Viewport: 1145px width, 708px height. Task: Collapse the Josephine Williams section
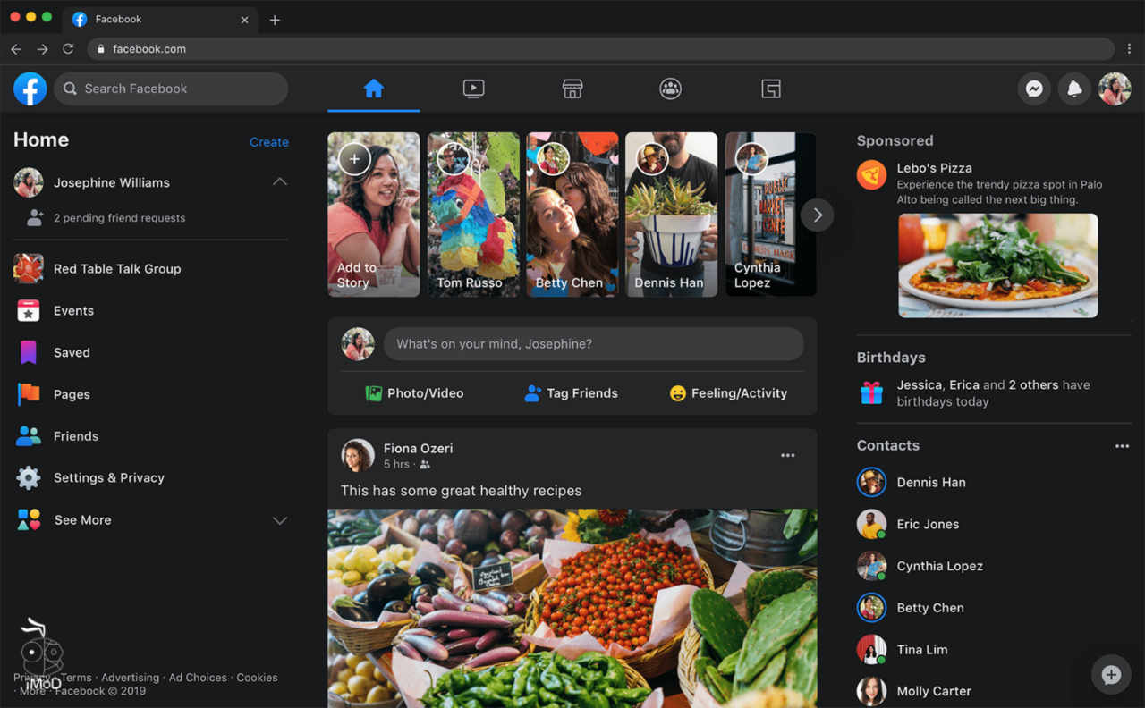[280, 181]
